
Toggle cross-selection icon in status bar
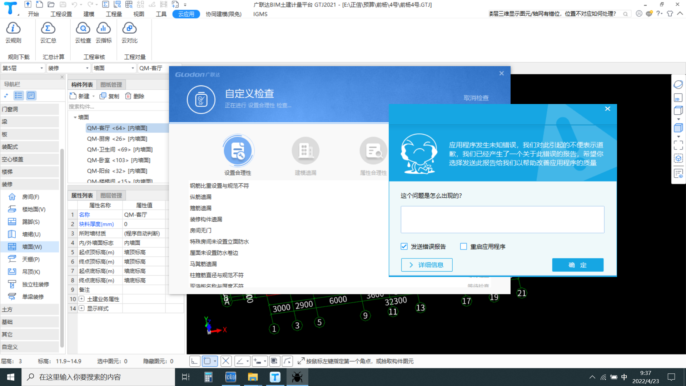[226, 361]
